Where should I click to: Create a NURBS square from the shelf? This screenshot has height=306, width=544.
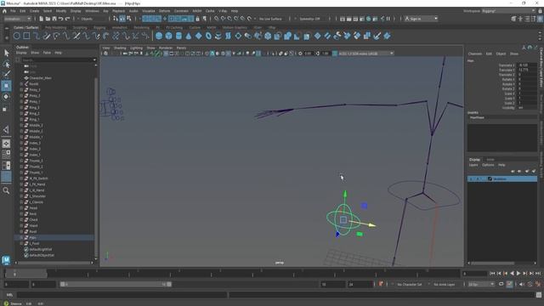[x=26, y=36]
